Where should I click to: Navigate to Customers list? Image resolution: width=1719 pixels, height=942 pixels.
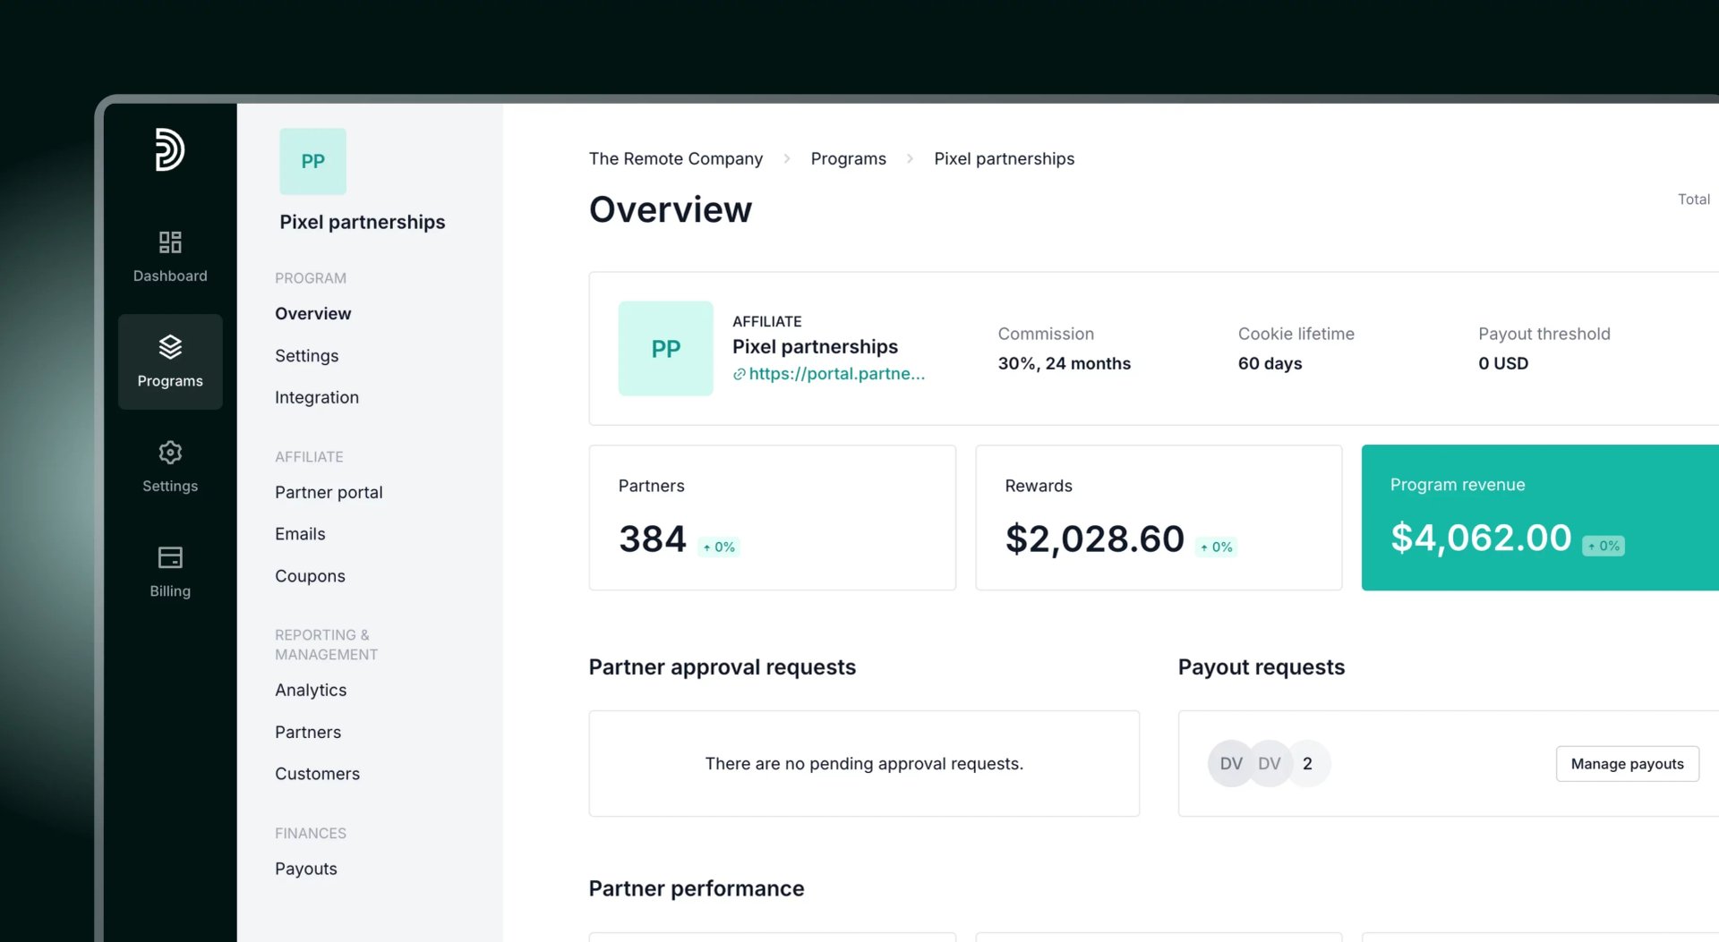pyautogui.click(x=317, y=774)
